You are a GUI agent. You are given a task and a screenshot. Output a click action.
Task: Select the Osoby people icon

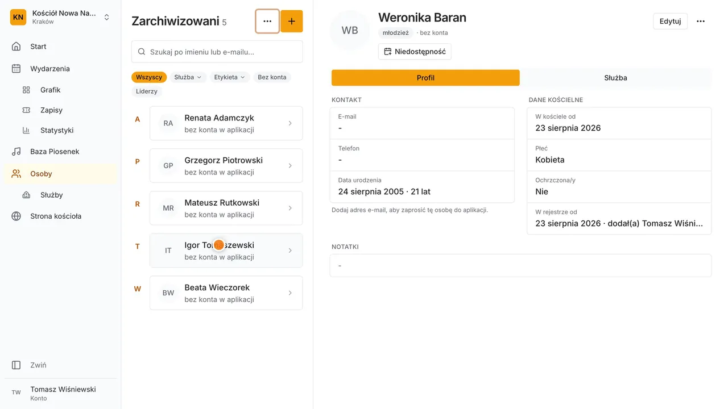click(16, 174)
